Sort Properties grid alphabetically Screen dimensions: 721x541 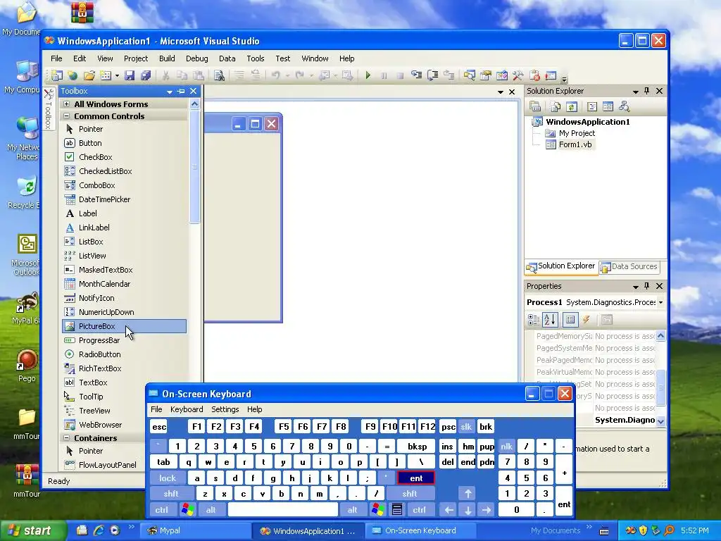pos(550,319)
